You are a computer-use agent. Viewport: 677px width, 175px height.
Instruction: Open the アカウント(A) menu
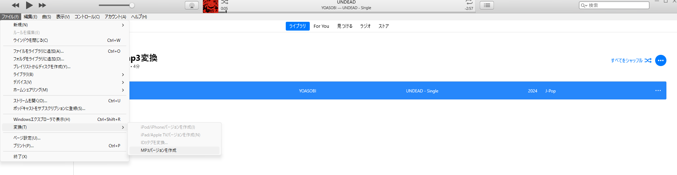115,17
